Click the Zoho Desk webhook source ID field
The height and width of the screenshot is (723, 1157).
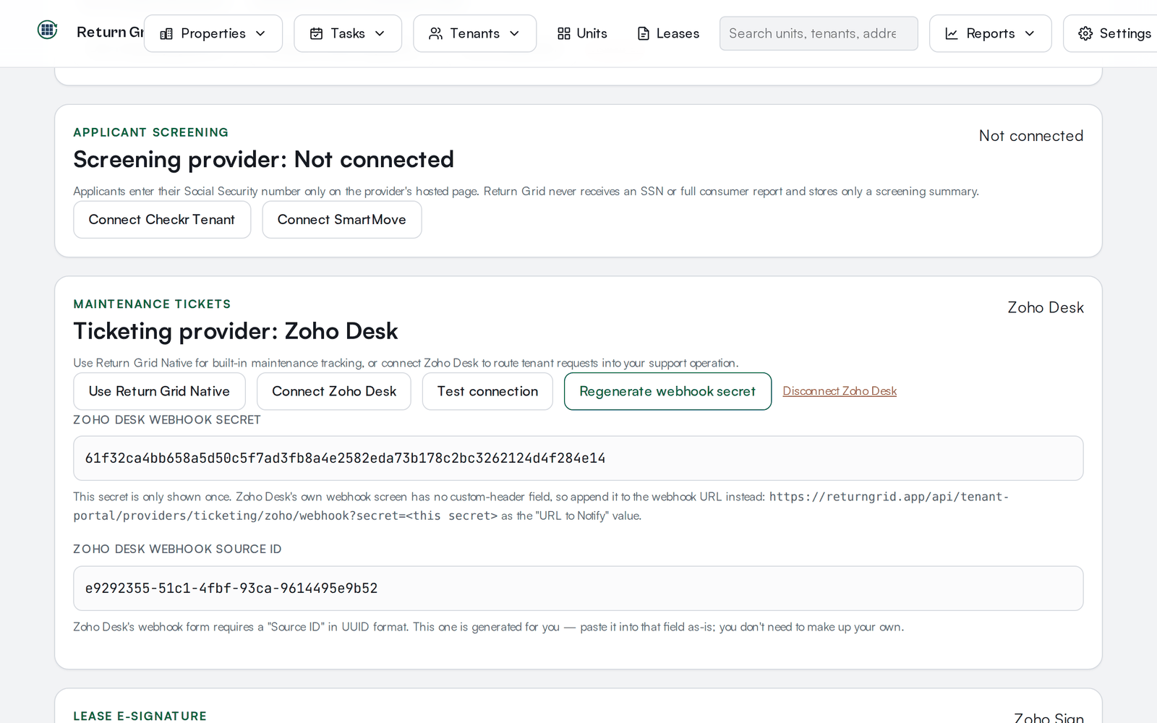578,589
